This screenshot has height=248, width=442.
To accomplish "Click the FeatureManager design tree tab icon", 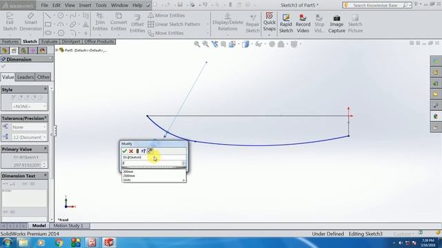I will pyautogui.click(x=5, y=50).
